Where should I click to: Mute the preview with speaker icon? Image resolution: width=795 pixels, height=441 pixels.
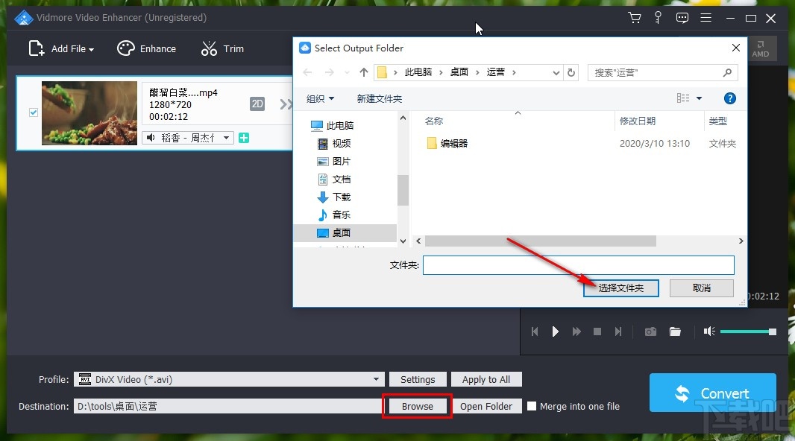(x=709, y=331)
